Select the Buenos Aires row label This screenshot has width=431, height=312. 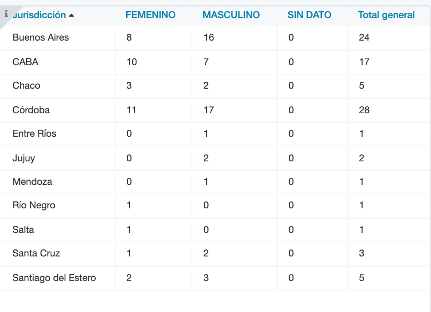pos(41,38)
